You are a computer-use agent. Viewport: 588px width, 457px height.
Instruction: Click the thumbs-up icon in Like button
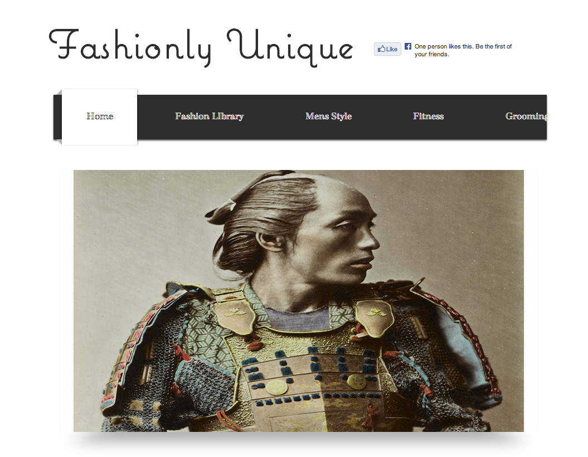[x=381, y=48]
